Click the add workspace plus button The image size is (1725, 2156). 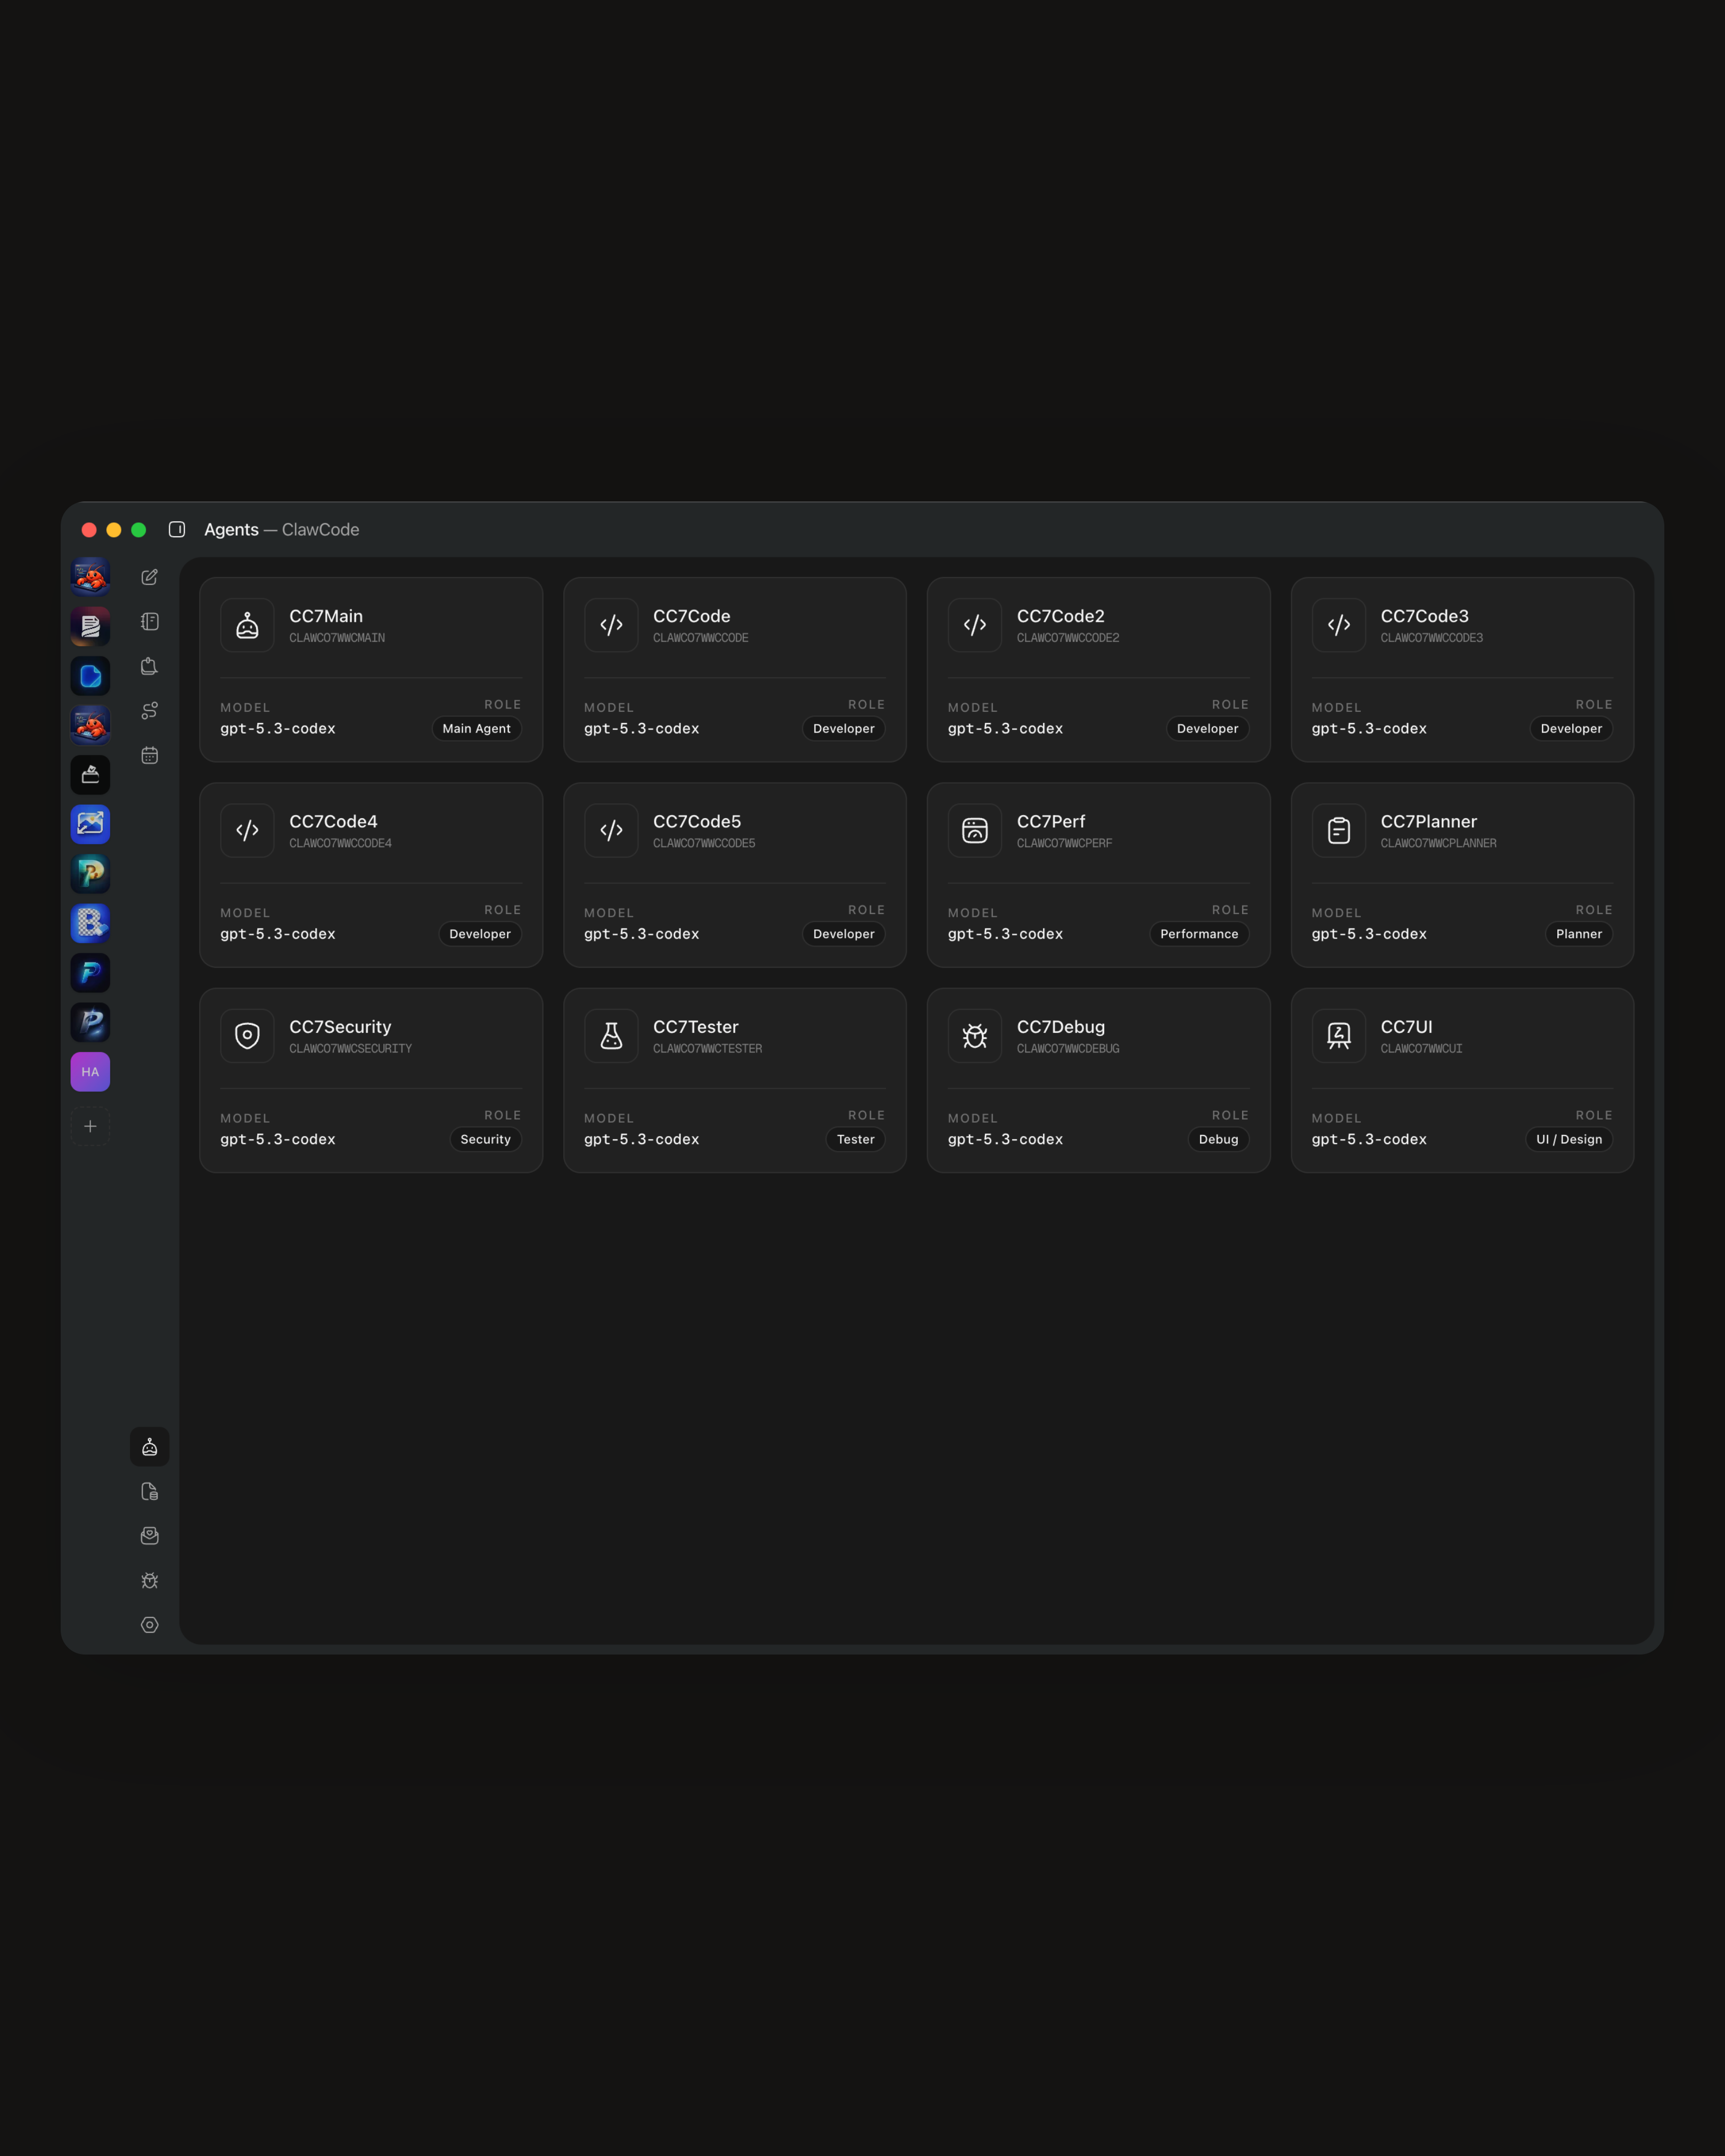pos(90,1126)
